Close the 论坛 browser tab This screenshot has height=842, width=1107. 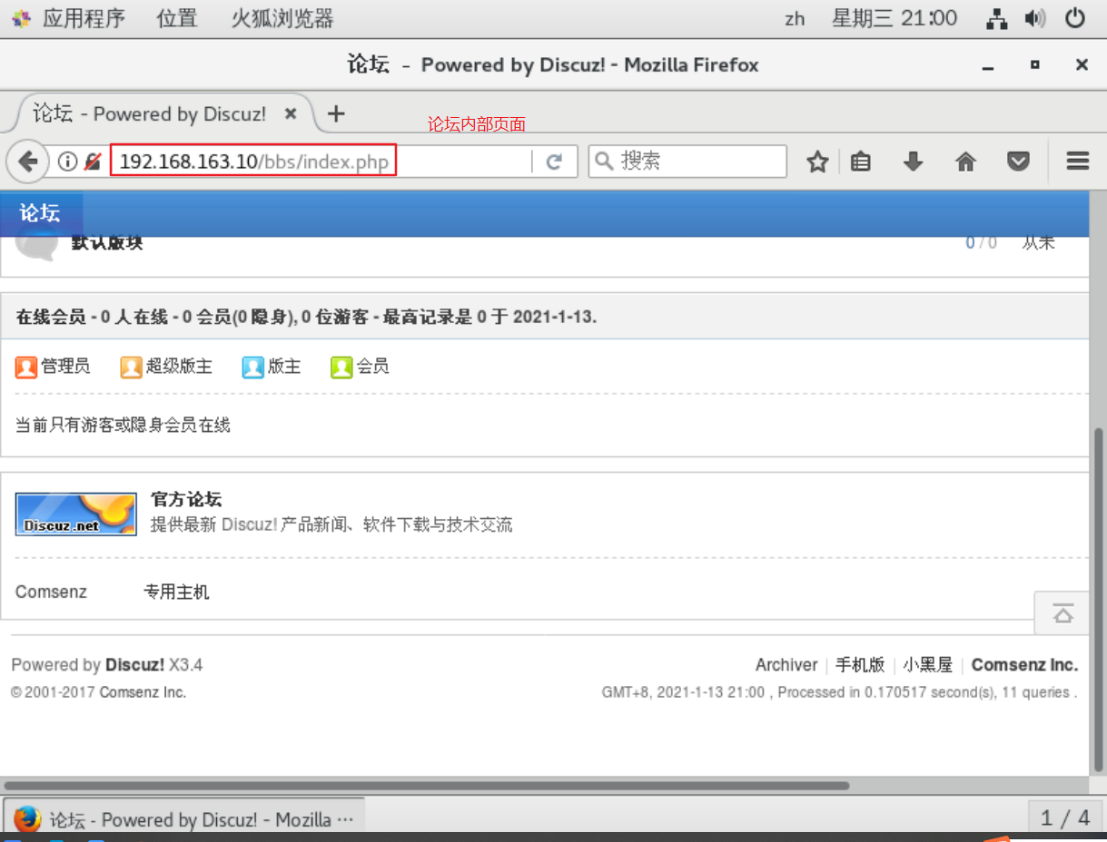pyautogui.click(x=291, y=114)
